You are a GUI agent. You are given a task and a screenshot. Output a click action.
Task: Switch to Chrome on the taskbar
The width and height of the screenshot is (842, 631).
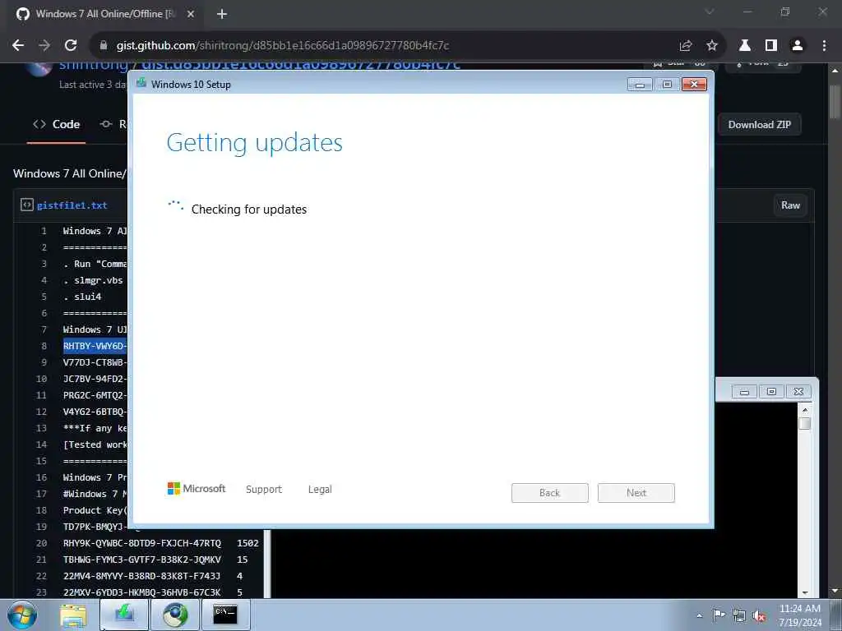click(175, 615)
